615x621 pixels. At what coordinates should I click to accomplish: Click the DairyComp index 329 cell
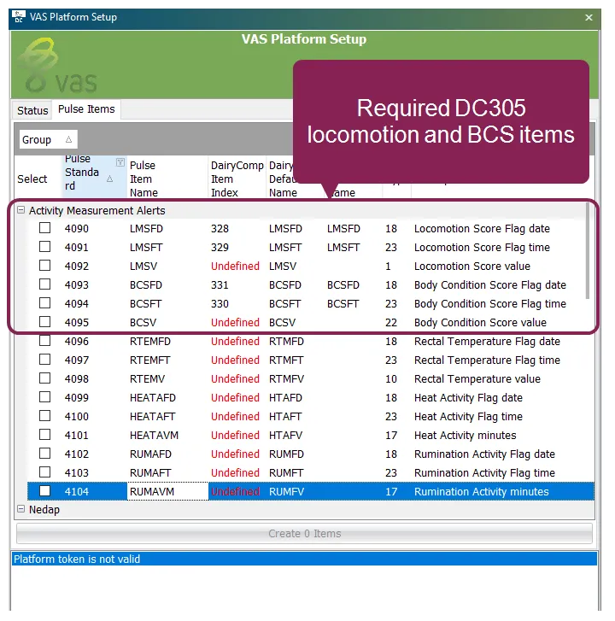click(220, 247)
